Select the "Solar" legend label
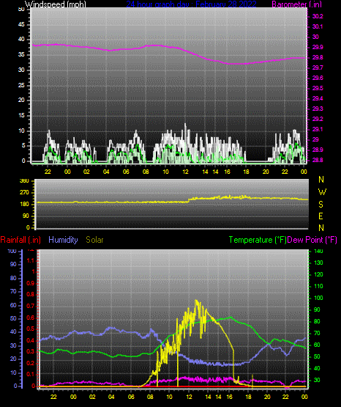This screenshot has height=407, width=341. 94,240
